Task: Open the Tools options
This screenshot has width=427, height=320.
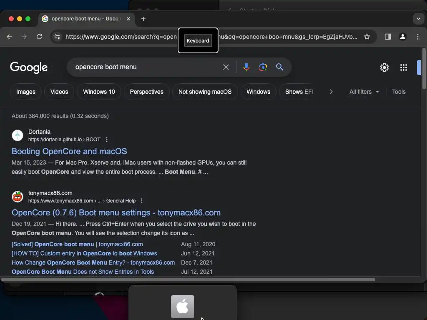Action: tap(399, 92)
